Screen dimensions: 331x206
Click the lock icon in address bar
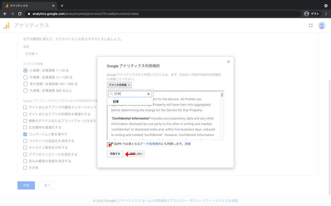click(29, 14)
